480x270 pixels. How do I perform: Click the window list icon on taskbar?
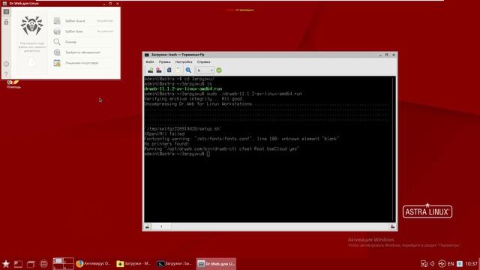31,264
